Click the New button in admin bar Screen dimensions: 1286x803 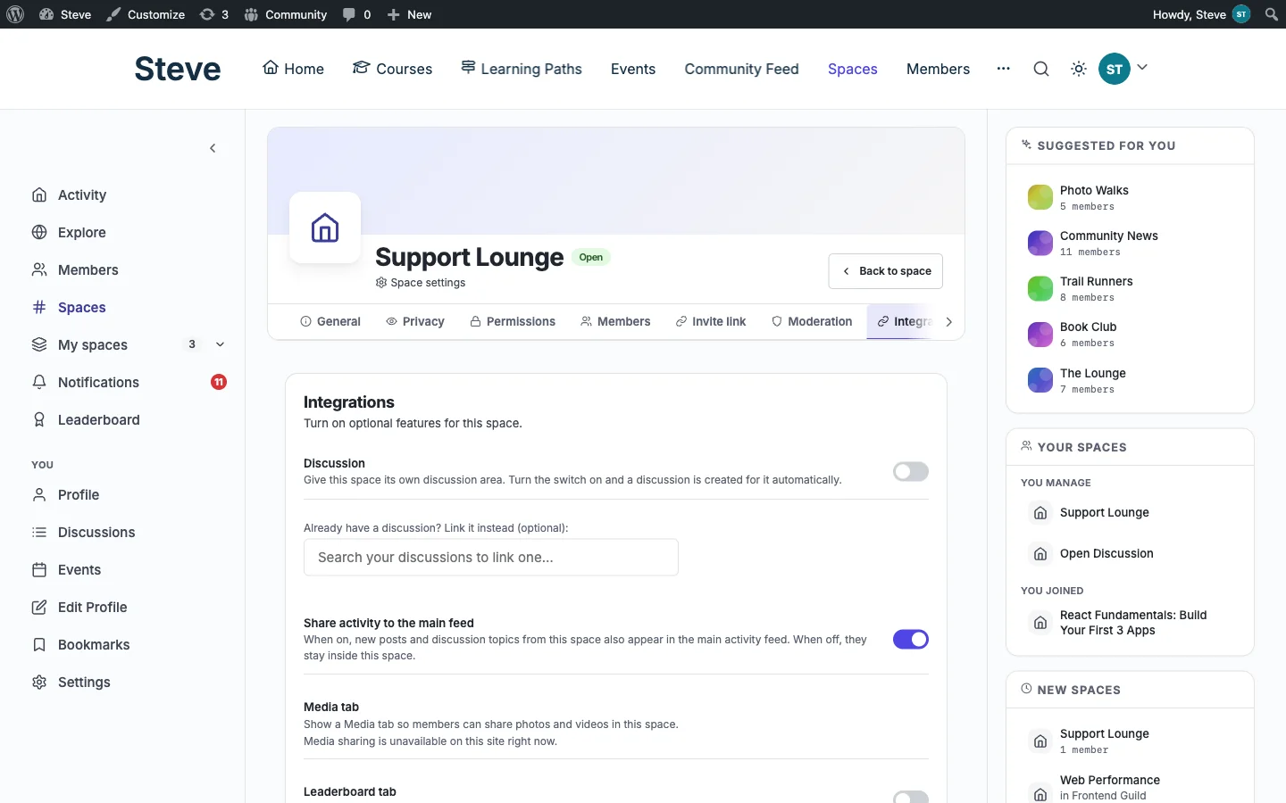click(x=409, y=14)
